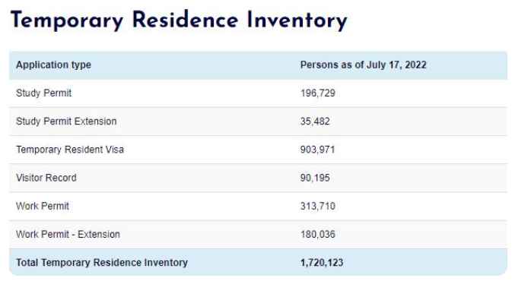Select the Study Permit Extension row label

coord(66,122)
